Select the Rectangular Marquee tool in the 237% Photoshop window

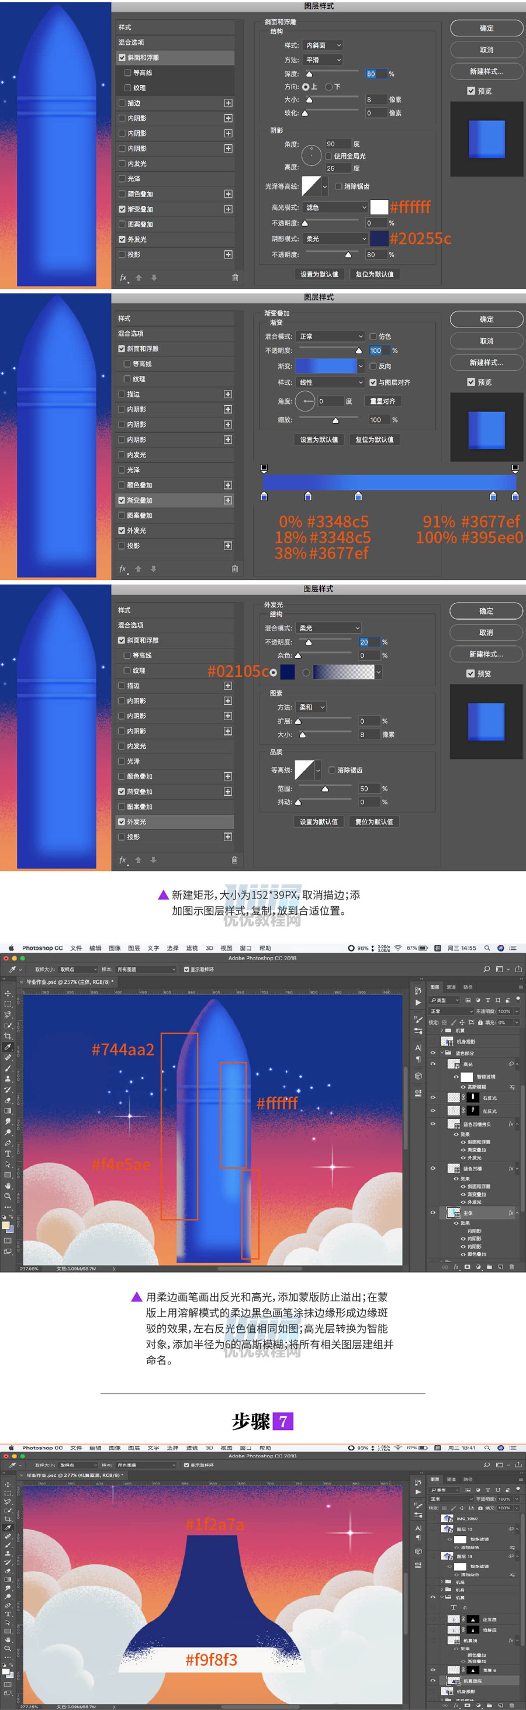[8, 1004]
